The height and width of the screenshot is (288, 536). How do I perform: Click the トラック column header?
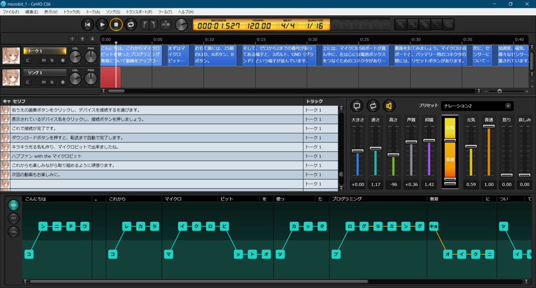(321, 102)
